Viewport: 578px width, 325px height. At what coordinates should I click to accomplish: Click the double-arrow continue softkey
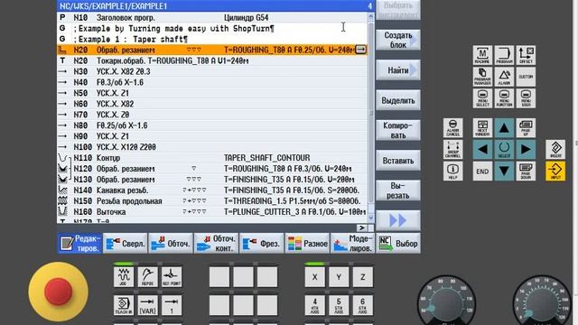398,220
